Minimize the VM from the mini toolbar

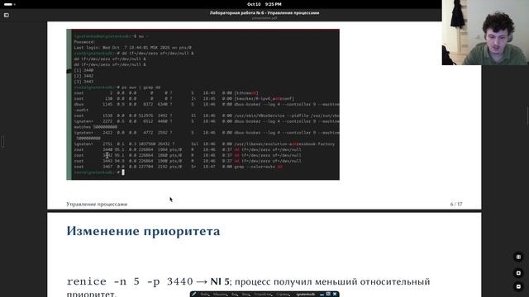click(x=322, y=295)
